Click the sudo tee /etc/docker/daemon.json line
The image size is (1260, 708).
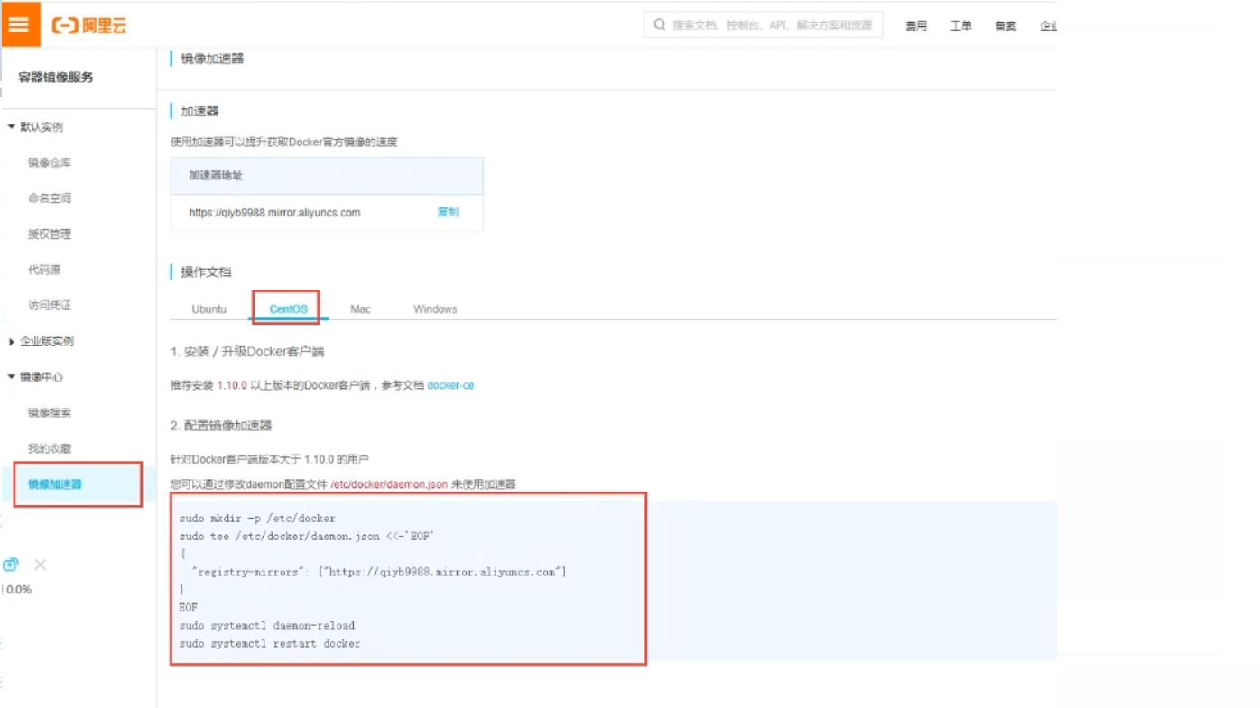[x=307, y=537]
